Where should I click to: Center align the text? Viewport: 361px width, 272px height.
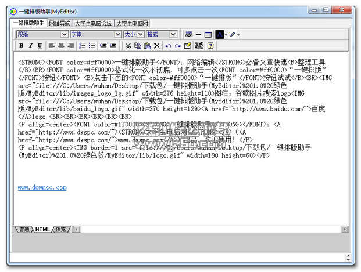[61, 45]
